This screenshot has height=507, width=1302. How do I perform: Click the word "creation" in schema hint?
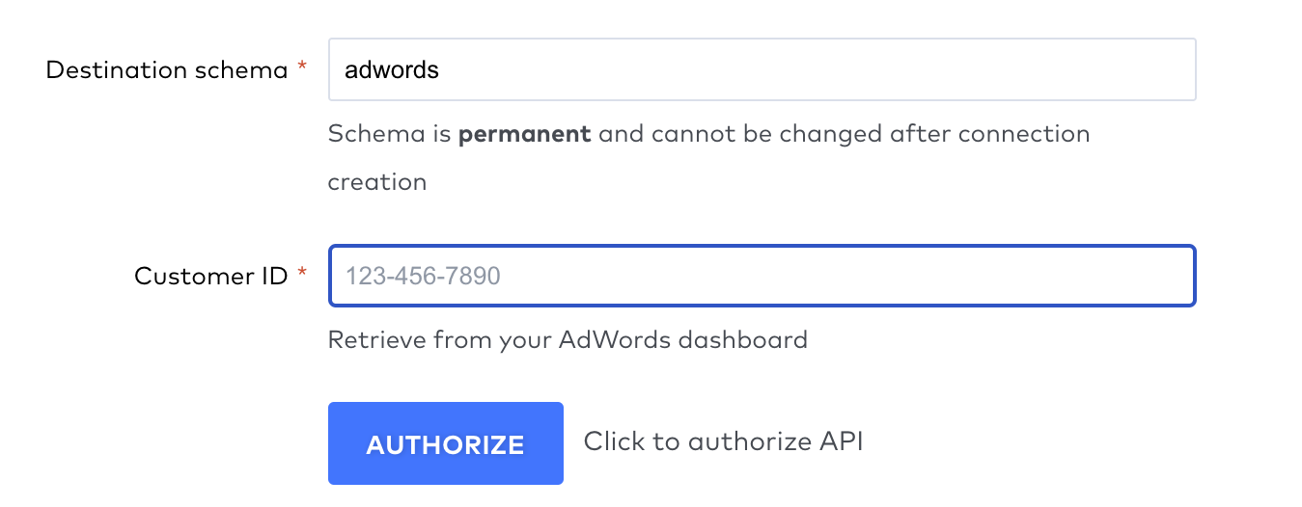point(376,182)
